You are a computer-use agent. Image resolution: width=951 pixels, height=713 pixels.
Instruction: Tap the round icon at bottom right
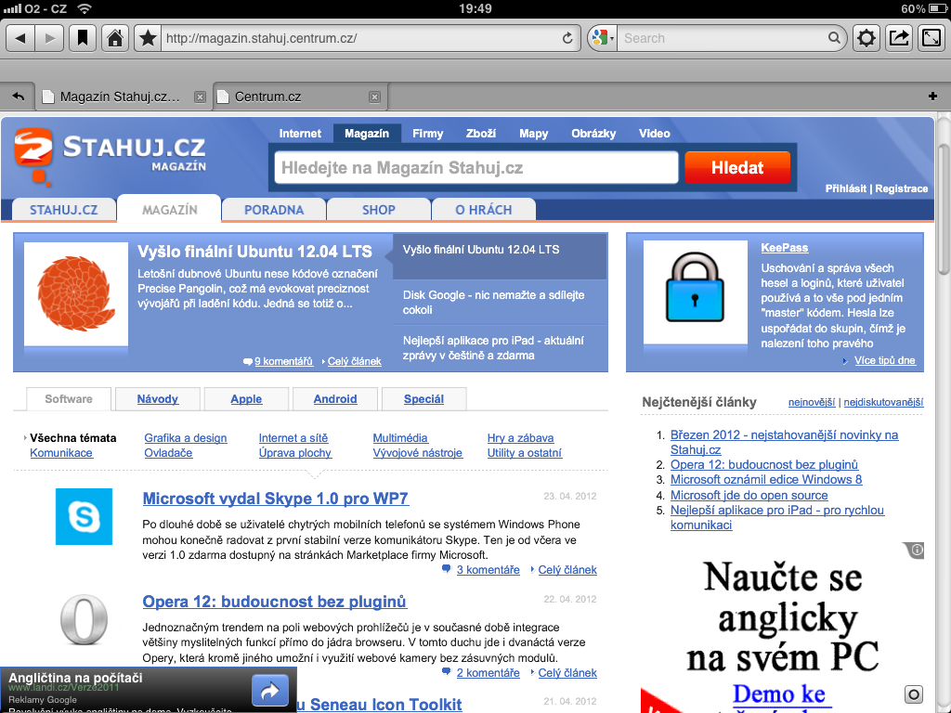pyautogui.click(x=914, y=694)
